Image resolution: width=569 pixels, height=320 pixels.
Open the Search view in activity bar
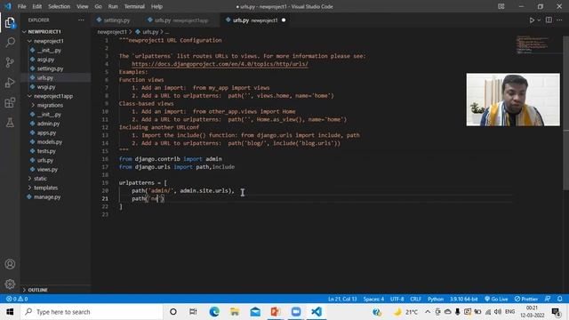point(10,43)
